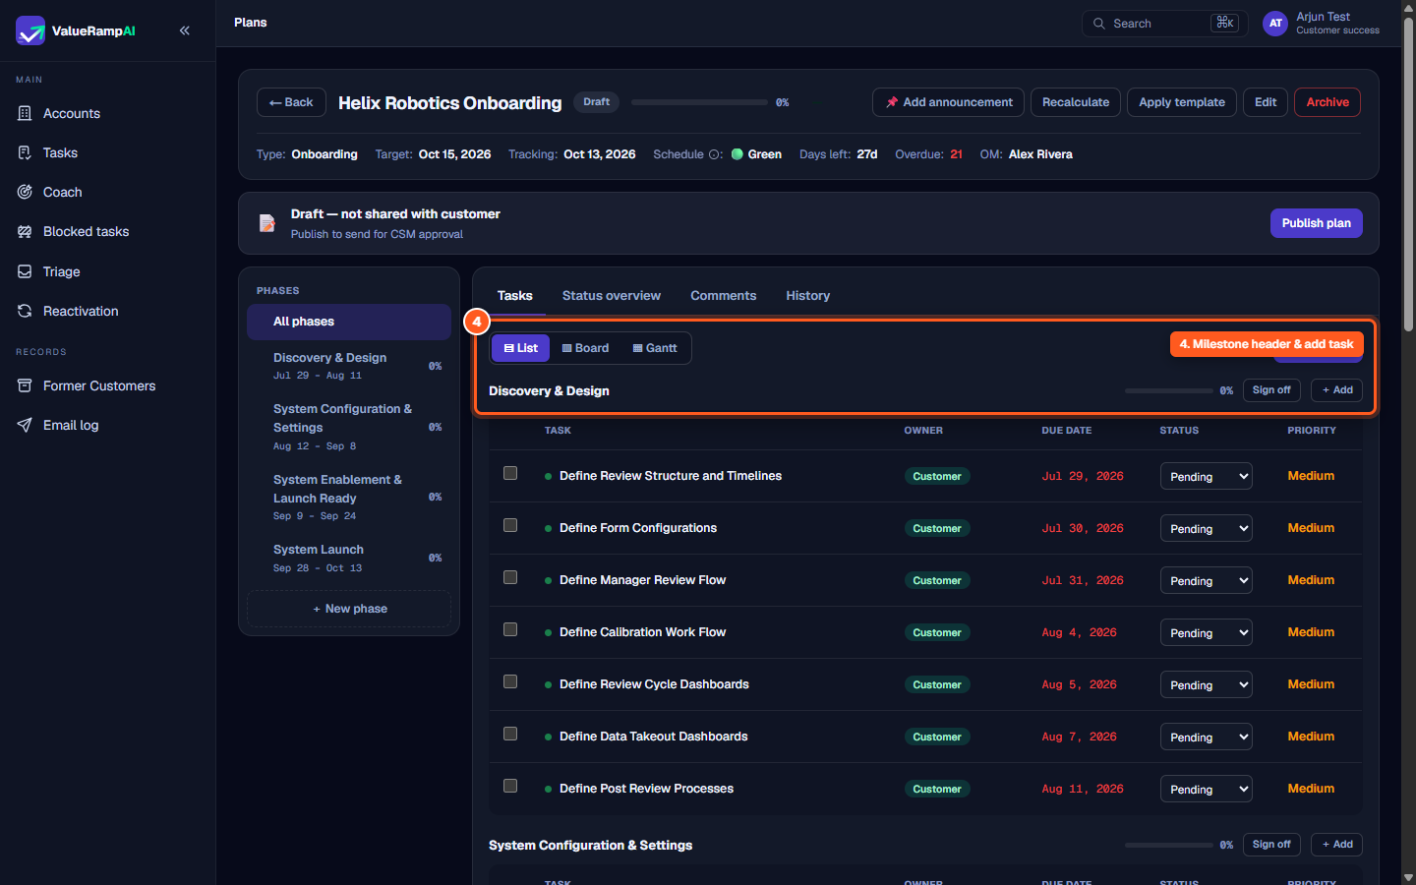This screenshot has width=1416, height=885.
Task: Open status dropdown for Define Review Cycle Dashboards
Action: (1206, 685)
